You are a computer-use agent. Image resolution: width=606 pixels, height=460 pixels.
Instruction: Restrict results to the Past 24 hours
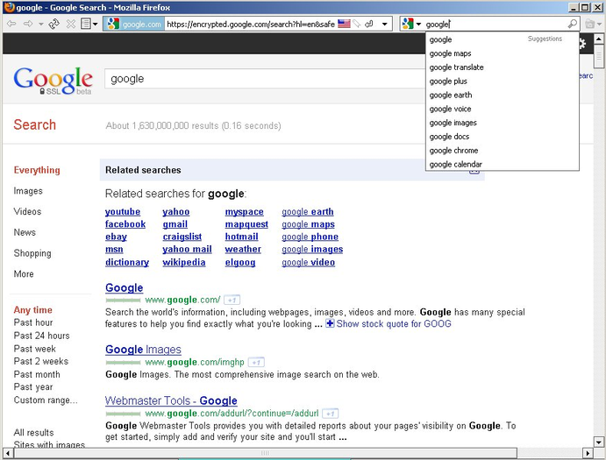pos(42,336)
